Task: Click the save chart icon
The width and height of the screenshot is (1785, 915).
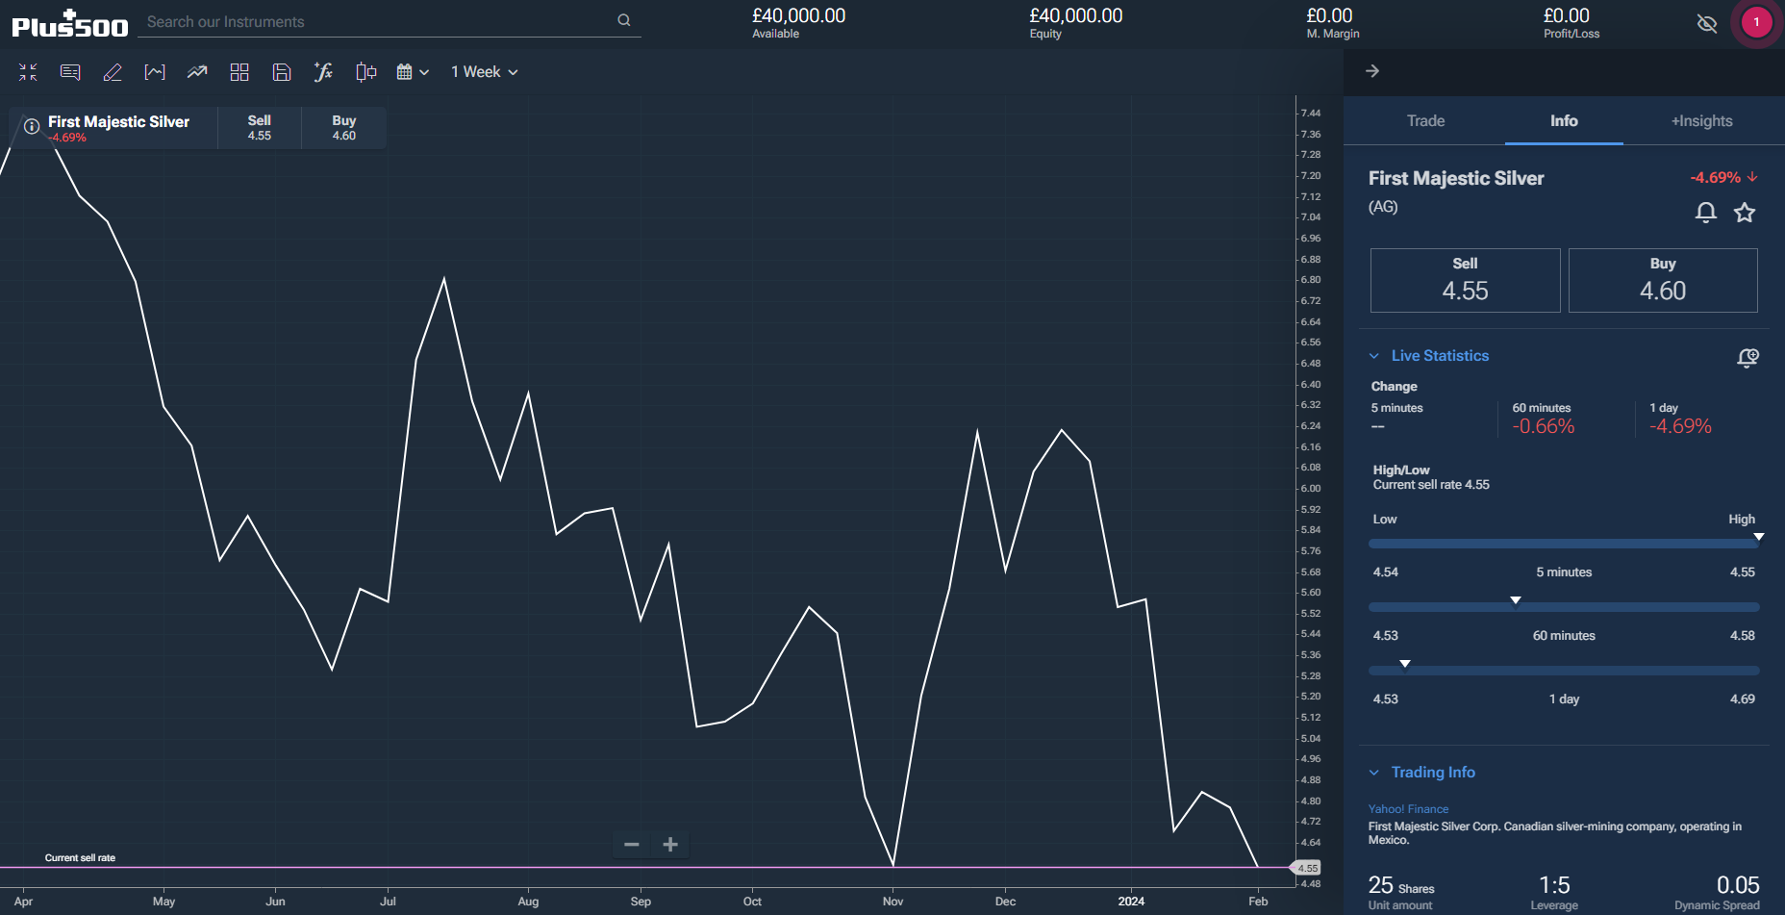Action: (x=282, y=72)
